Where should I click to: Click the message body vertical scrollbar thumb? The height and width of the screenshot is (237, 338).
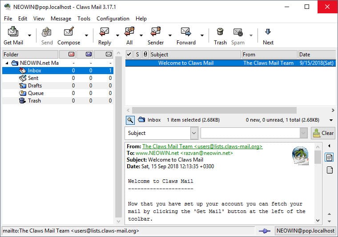tap(318, 157)
